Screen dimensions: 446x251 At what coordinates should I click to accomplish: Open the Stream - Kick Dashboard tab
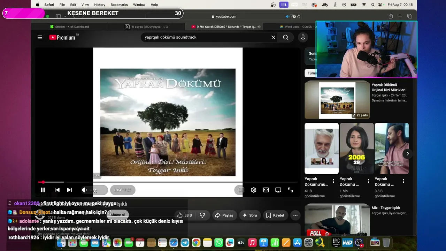(x=70, y=26)
